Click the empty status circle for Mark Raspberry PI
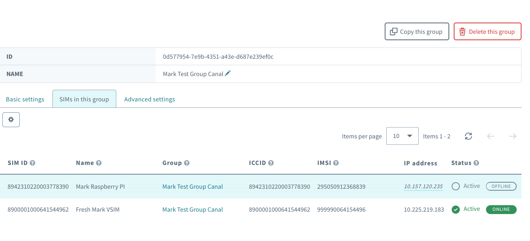 point(456,187)
